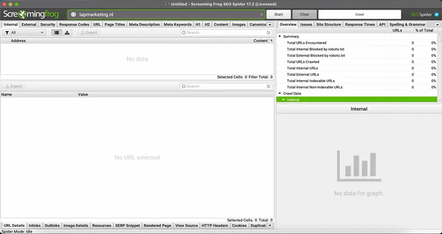This screenshot has width=442, height=234.
Task: Open the Images tab
Action: 239,24
